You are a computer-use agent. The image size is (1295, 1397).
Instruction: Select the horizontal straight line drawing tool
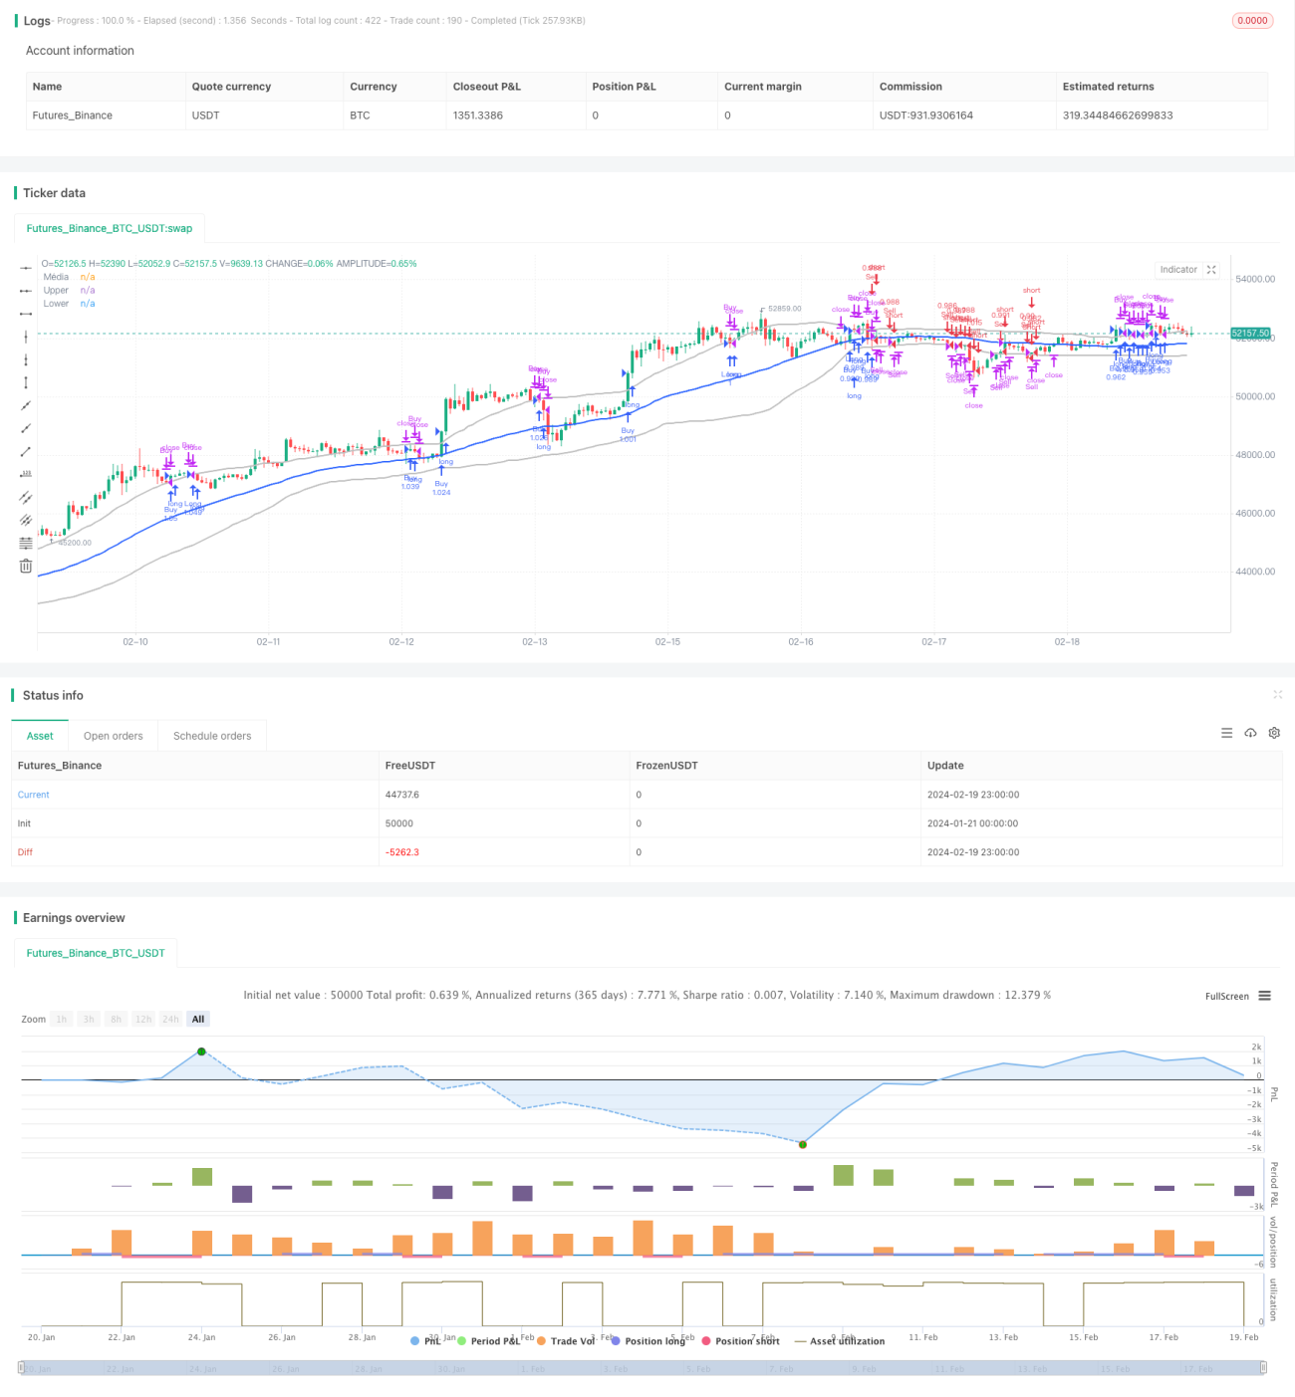(26, 268)
